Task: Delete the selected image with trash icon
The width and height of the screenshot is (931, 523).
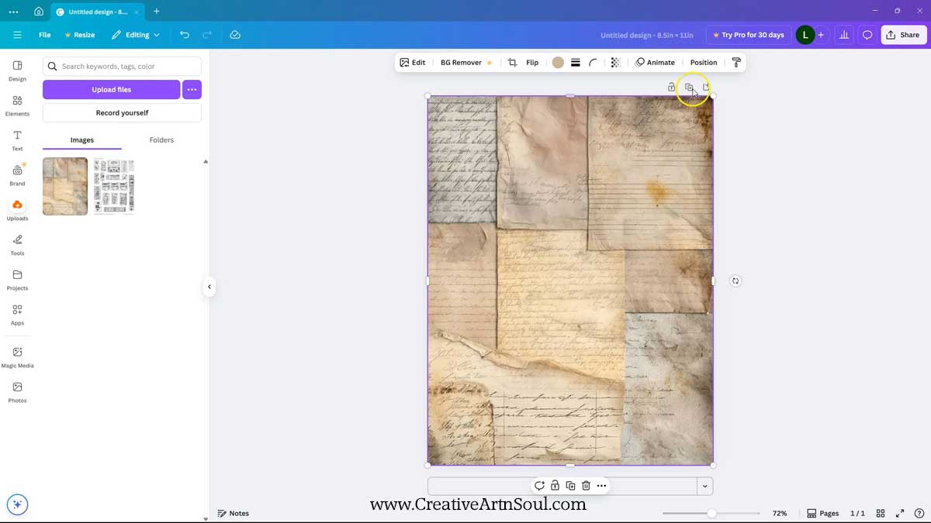Action: point(586,486)
